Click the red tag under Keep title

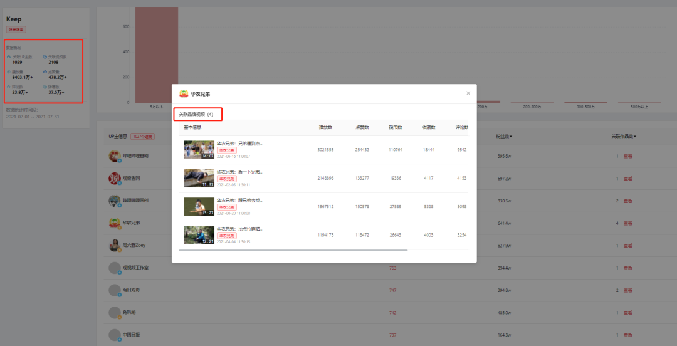16,30
